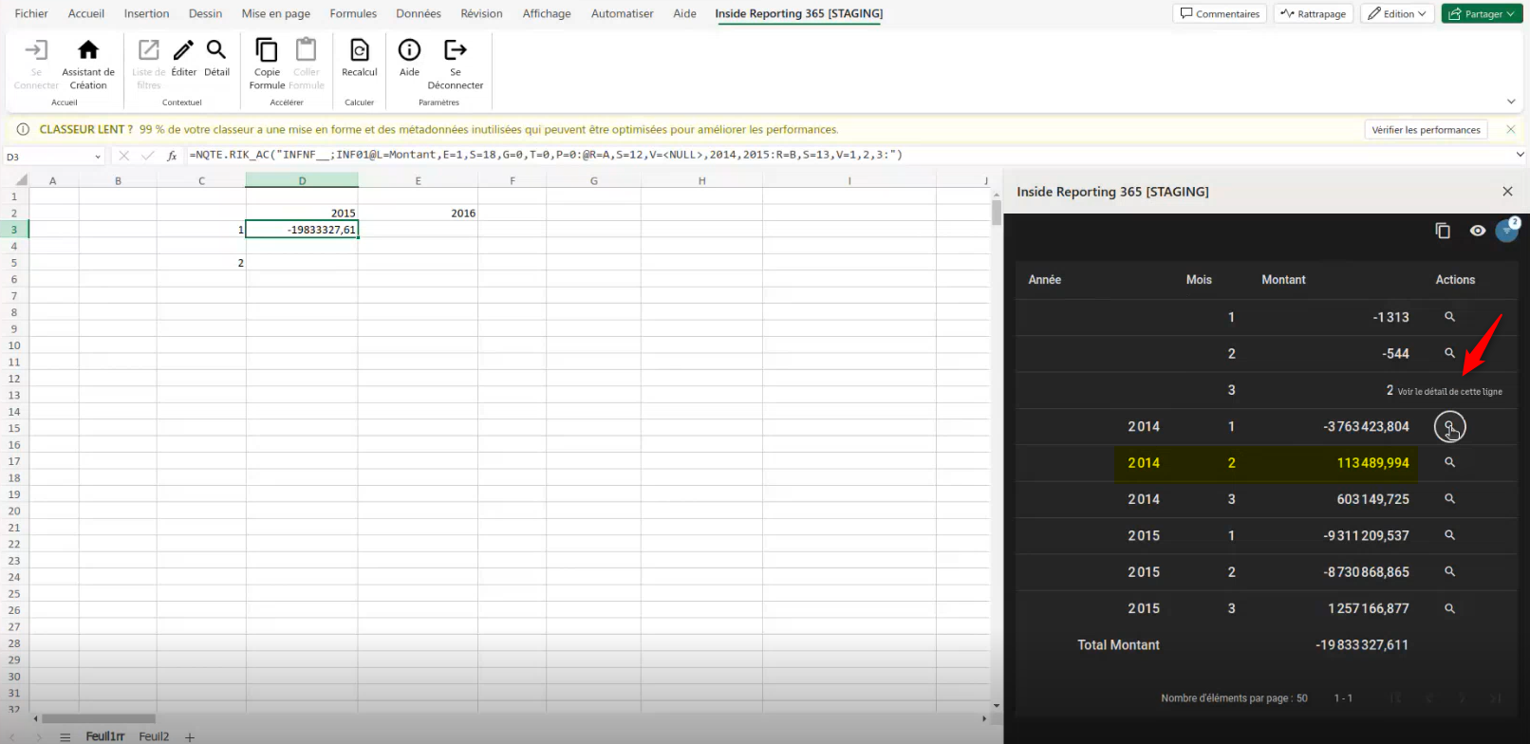Click the Rattrapage button

(1313, 14)
